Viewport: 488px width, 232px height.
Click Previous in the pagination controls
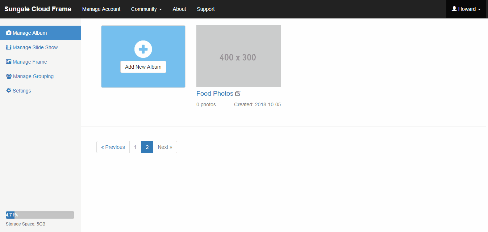click(113, 147)
